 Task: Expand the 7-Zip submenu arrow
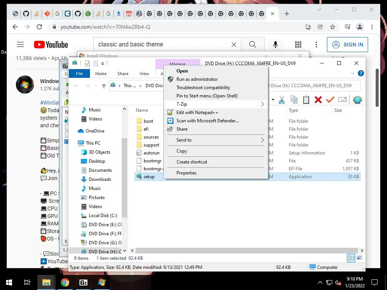pyautogui.click(x=262, y=104)
